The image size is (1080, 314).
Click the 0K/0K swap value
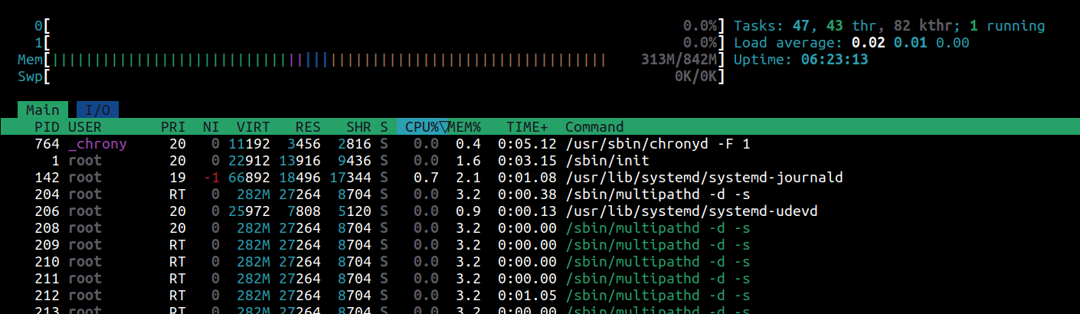(695, 77)
